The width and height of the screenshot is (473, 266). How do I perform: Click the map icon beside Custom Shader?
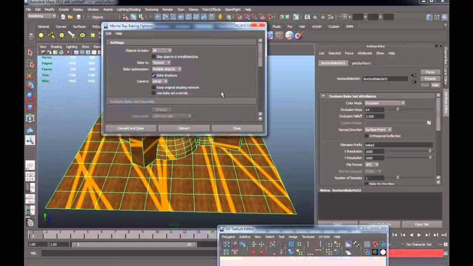point(429,123)
